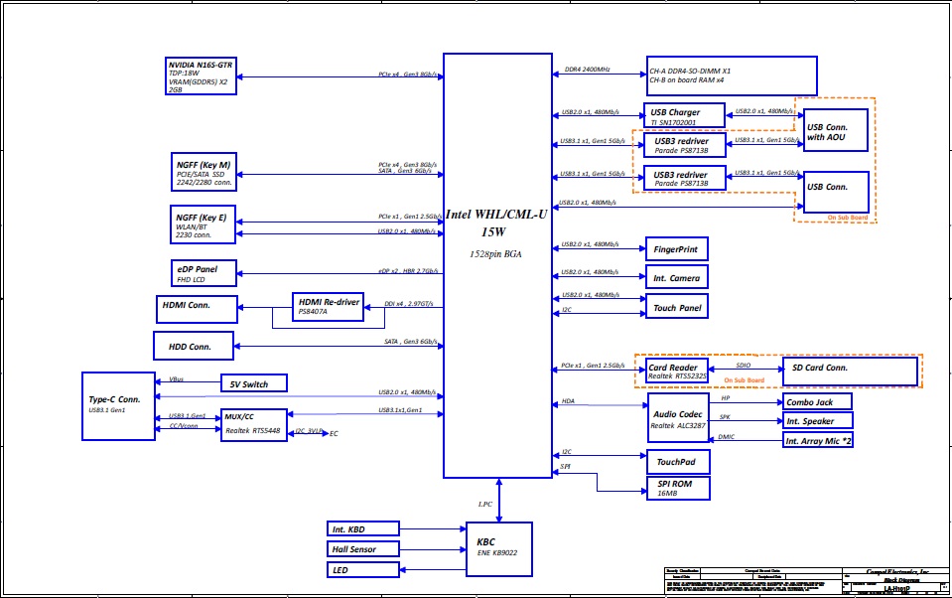952x598 pixels.
Task: Click the MUX/CC Realtek RTS5448 block
Action: click(x=254, y=425)
